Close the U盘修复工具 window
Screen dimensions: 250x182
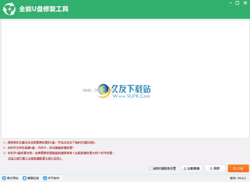(245, 3)
